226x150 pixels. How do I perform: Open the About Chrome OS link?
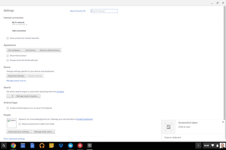tap(77, 11)
